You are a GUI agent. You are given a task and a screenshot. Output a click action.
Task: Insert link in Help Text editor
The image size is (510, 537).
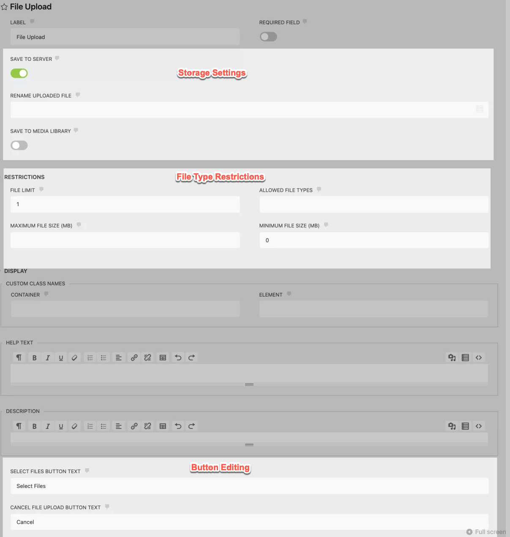tap(134, 358)
